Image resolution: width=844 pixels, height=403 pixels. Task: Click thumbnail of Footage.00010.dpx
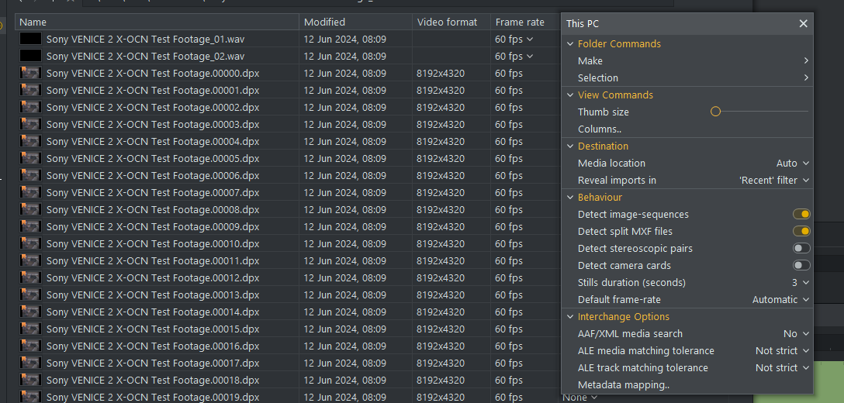(x=30, y=243)
